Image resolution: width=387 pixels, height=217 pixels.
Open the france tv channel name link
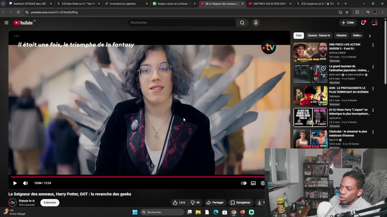(25, 201)
